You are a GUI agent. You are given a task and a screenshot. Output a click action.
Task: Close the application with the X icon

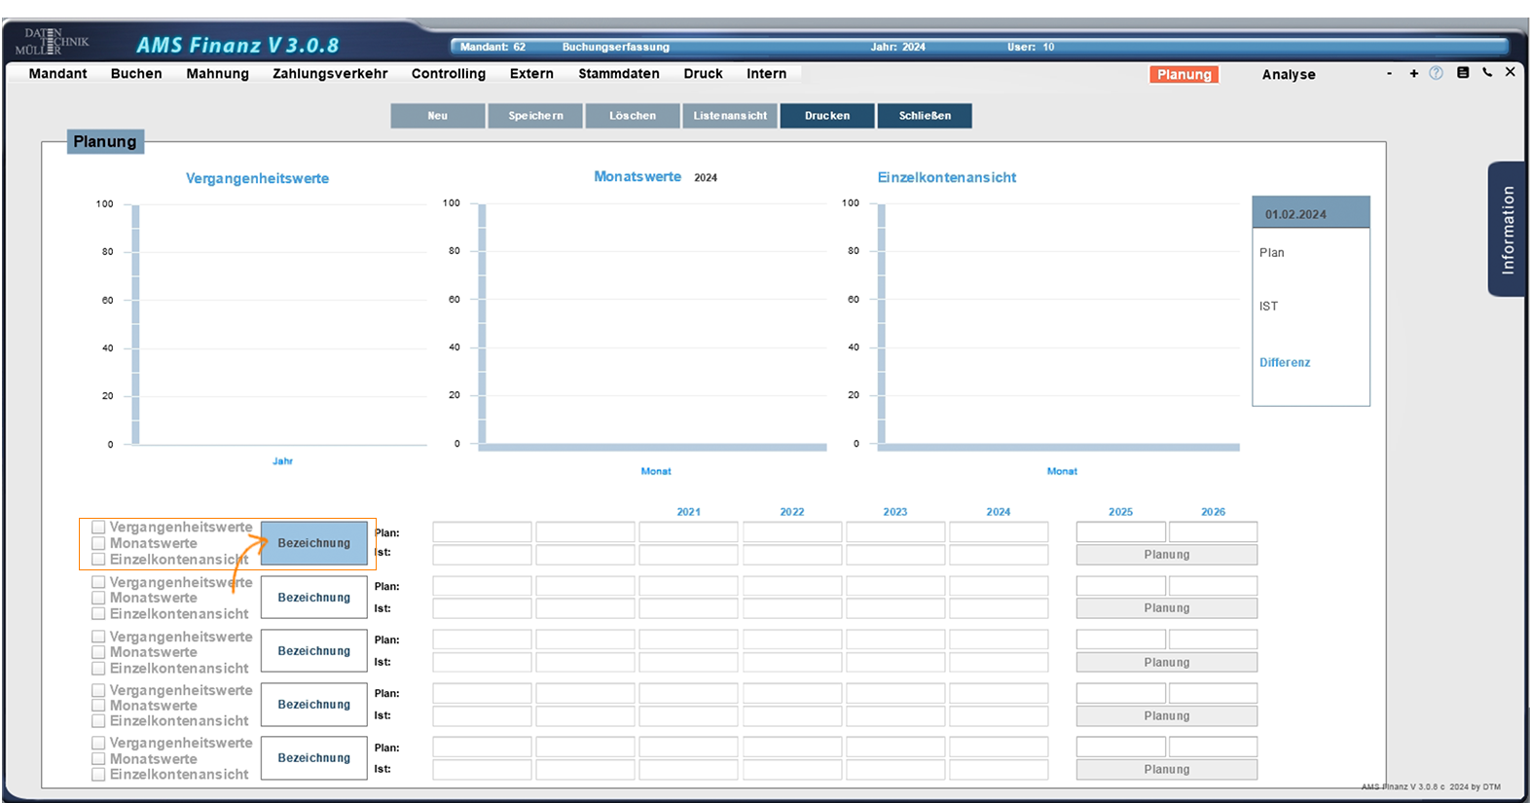click(1510, 72)
